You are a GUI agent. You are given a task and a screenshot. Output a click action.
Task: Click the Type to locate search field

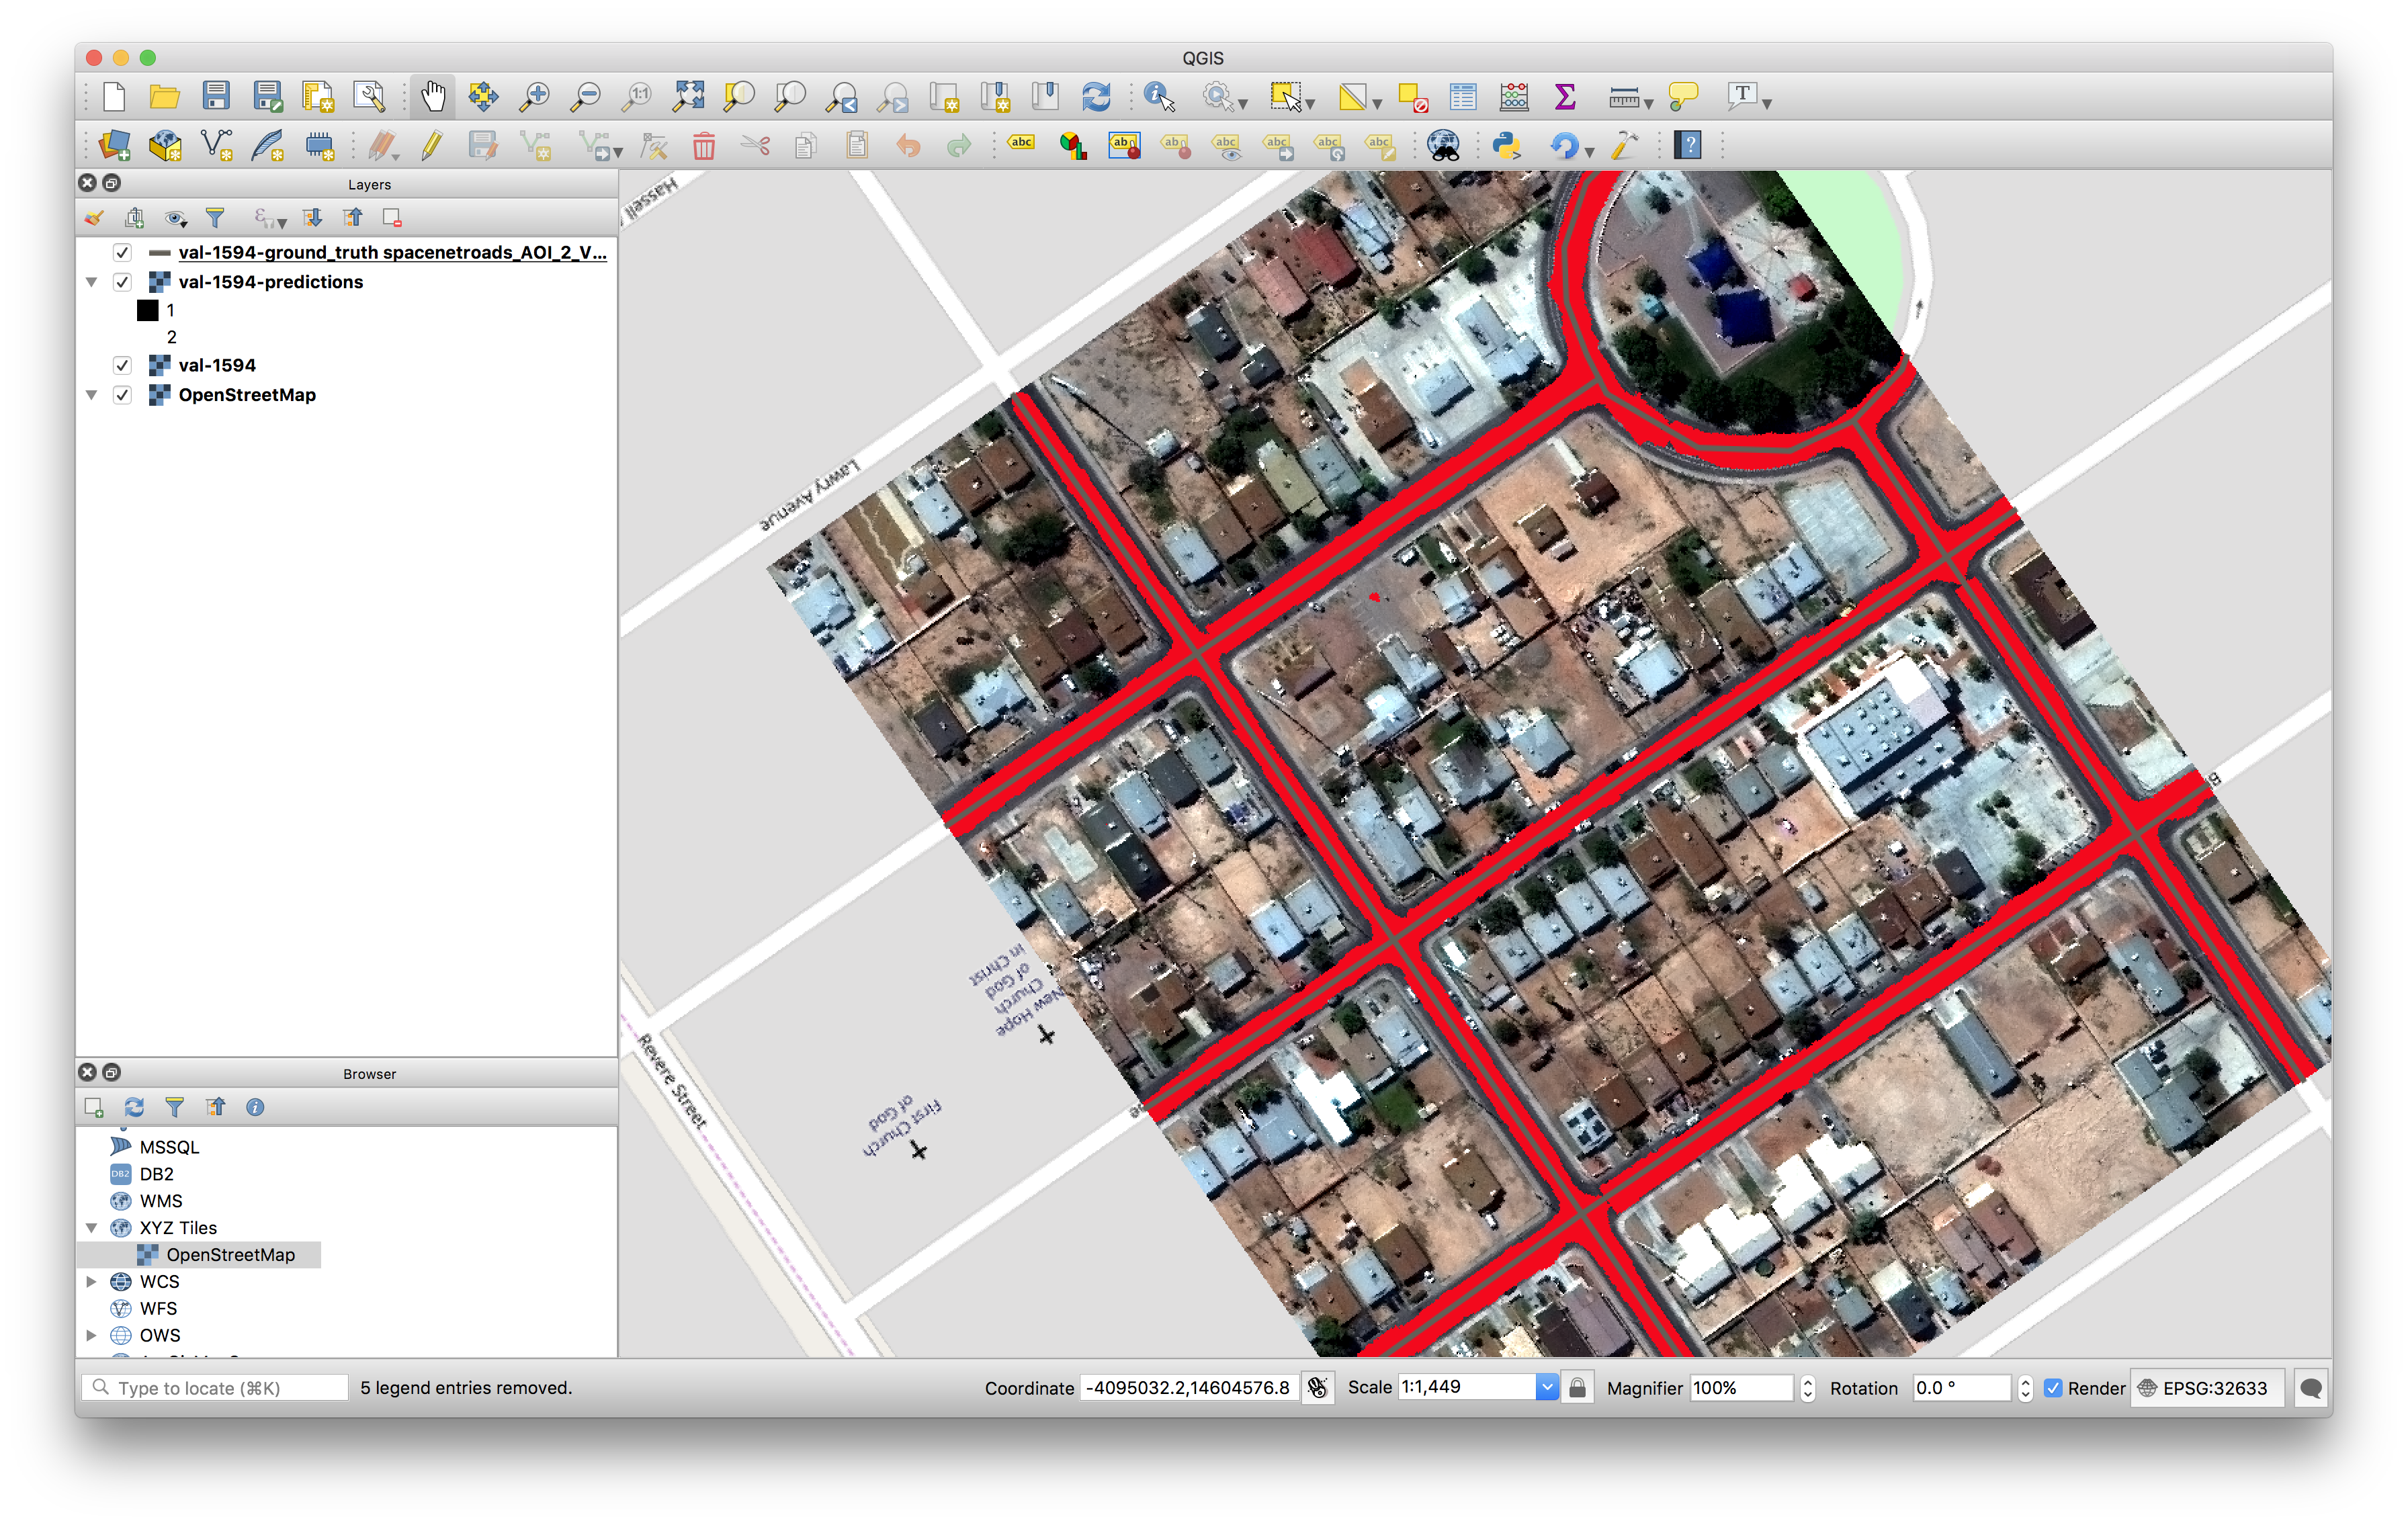coord(225,1388)
